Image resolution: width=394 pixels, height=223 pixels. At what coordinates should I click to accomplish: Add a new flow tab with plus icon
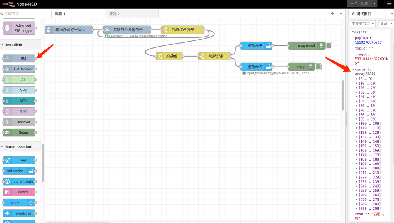coord(332,13)
